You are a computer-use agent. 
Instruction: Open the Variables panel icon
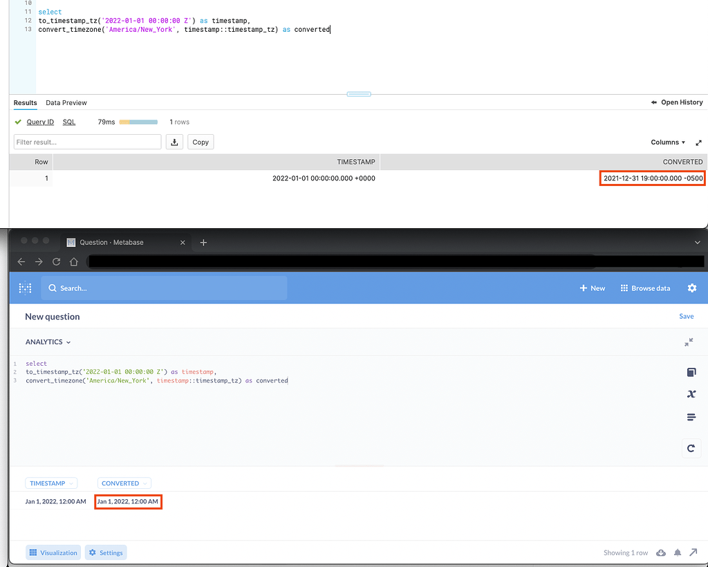[691, 394]
